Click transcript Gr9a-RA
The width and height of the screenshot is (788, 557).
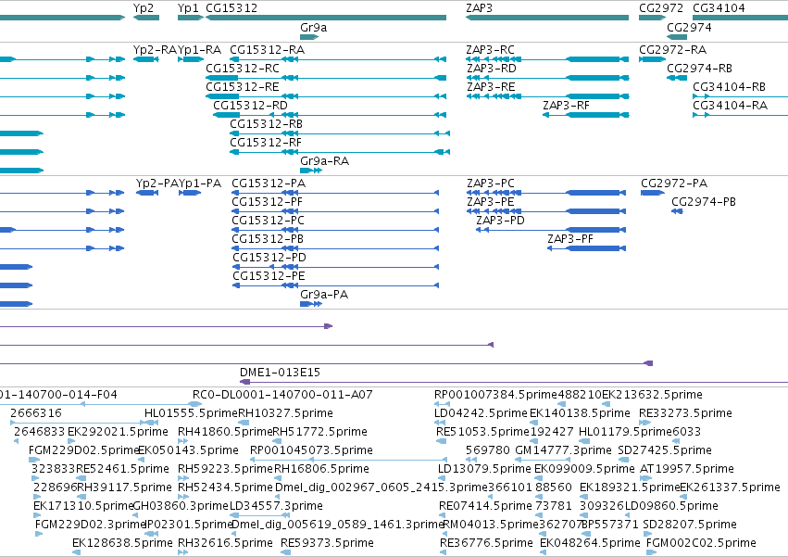[x=324, y=161]
